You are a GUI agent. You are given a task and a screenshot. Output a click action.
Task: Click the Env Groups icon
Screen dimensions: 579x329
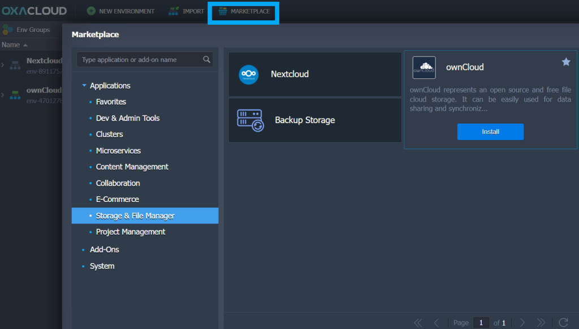click(x=7, y=29)
